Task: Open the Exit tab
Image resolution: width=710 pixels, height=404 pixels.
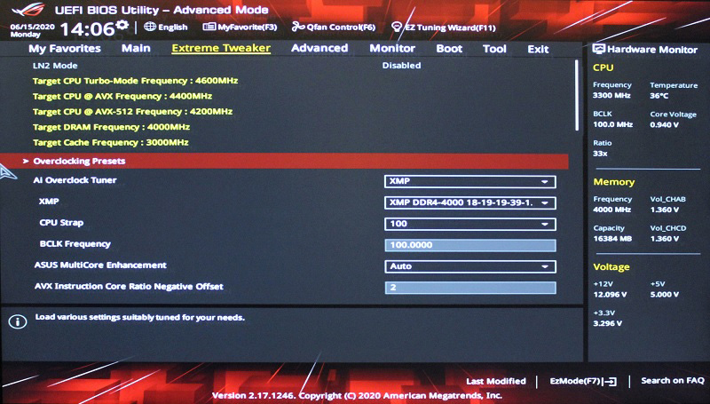Action: point(538,49)
